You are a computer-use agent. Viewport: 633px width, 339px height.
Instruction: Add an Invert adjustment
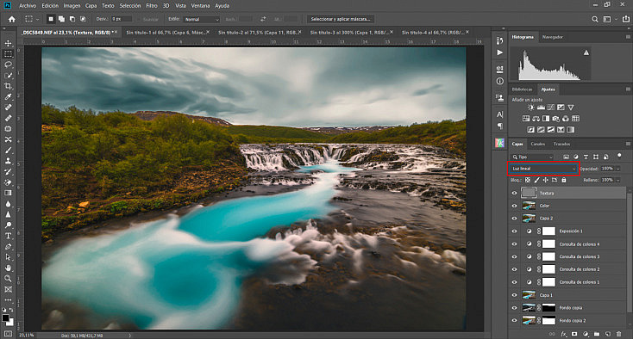(x=531, y=130)
